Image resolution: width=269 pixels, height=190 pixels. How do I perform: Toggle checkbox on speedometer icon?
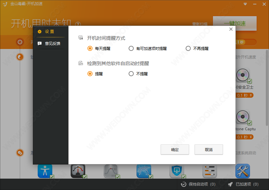pyautogui.click(x=85, y=177)
